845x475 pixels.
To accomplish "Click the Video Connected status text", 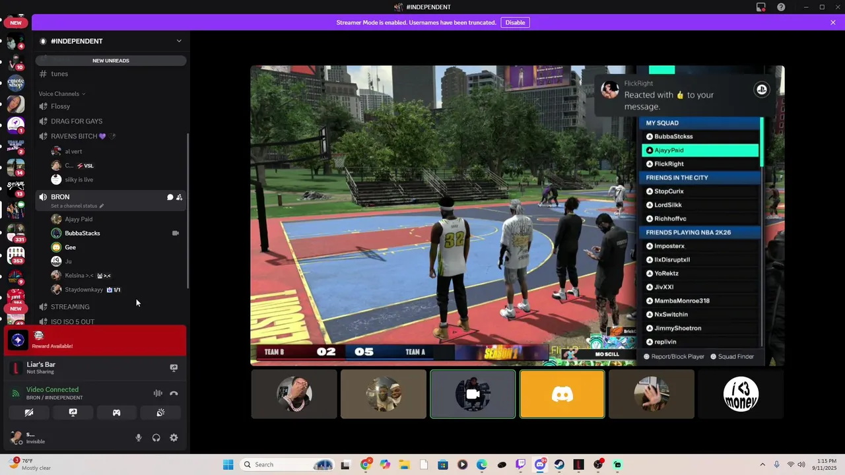I will click(52, 389).
